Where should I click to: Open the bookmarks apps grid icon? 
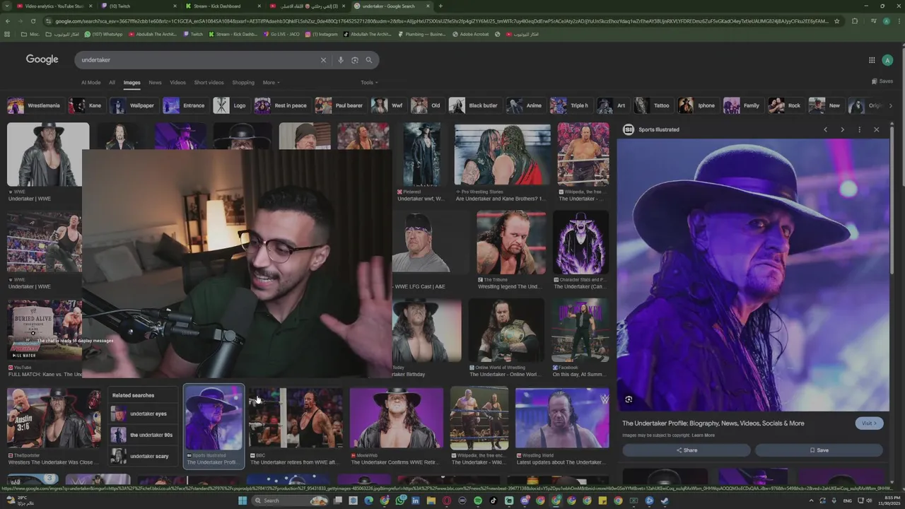pos(8,34)
